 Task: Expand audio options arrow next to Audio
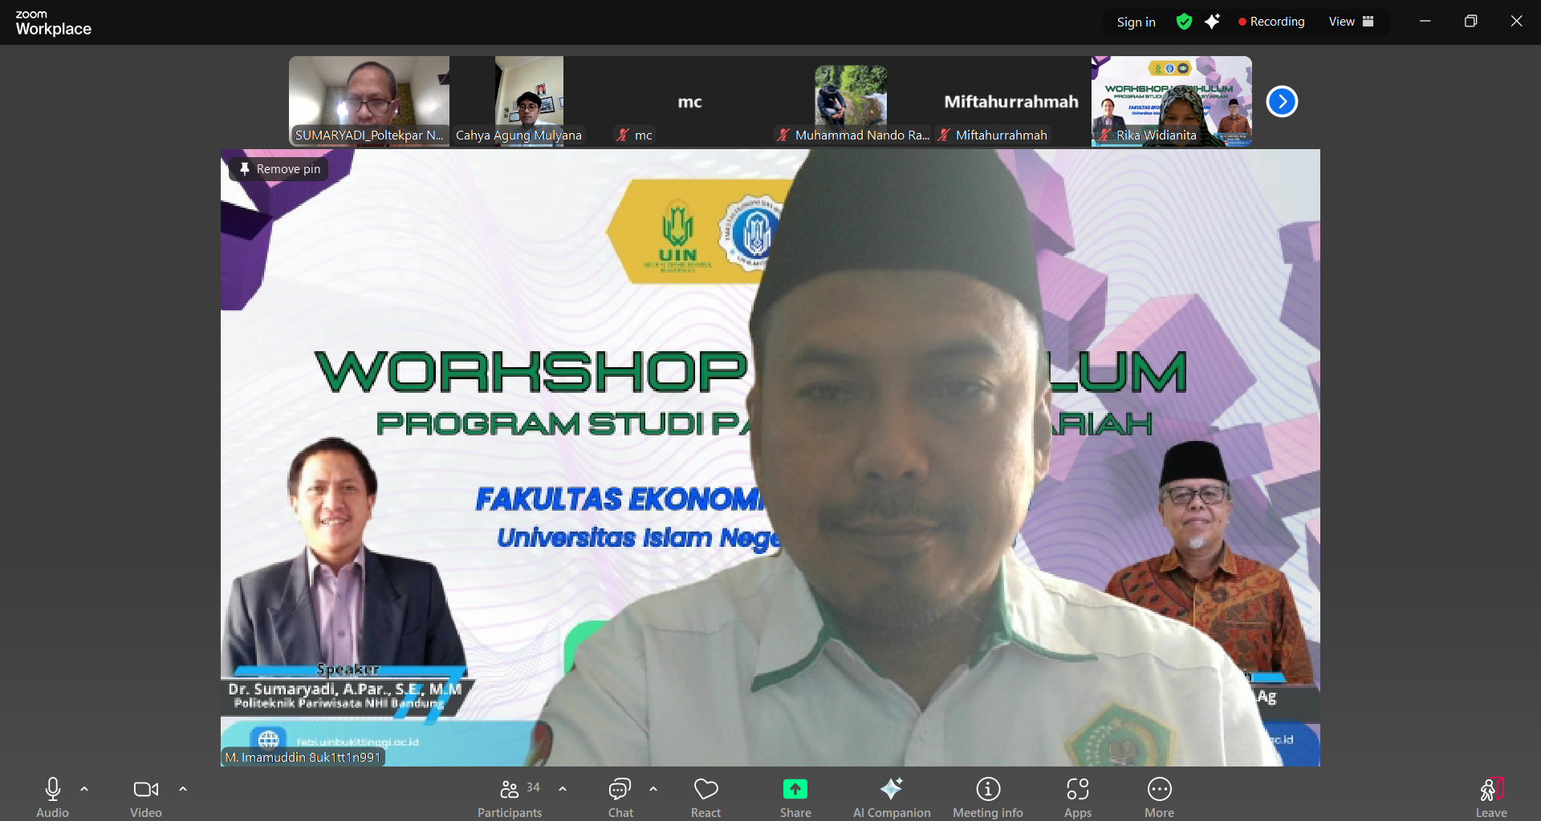click(x=84, y=789)
